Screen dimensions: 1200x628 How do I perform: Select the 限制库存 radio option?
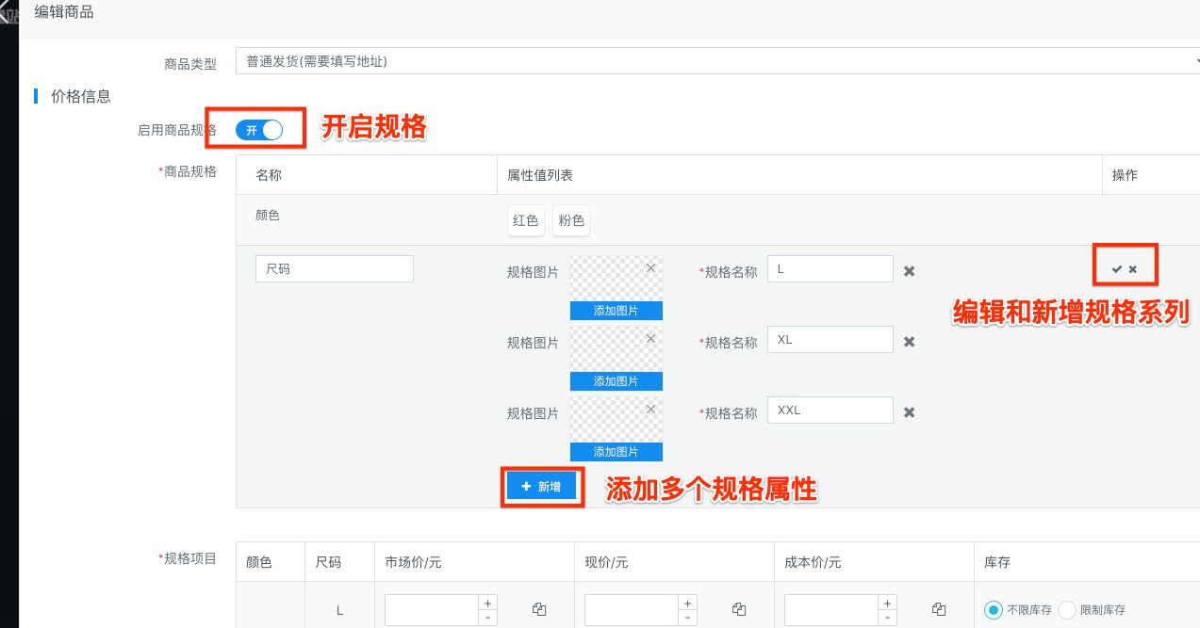point(1067,610)
